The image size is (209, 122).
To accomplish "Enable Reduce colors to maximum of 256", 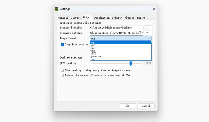I will (x=62, y=75).
